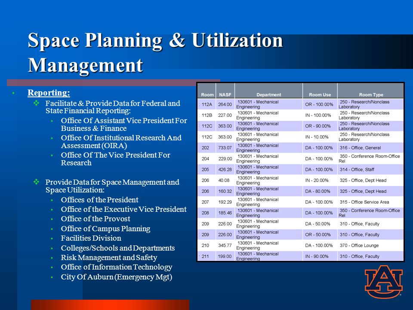Click room type '370 - Office Lounge'
The height and width of the screenshot is (310, 413).
pos(359,245)
